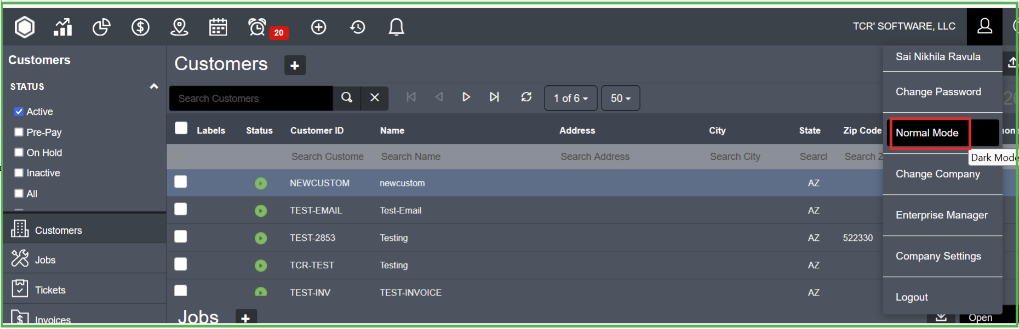Click the map location pin icon
Image resolution: width=1019 pixels, height=329 pixels.
tap(179, 27)
